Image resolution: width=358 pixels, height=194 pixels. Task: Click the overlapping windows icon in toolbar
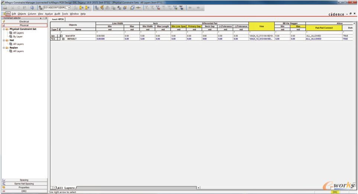pyautogui.click(x=132, y=8)
